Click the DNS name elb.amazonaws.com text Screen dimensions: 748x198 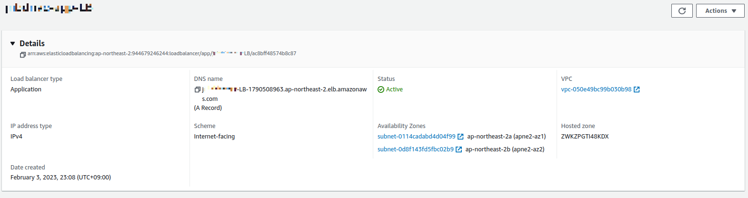(x=285, y=94)
